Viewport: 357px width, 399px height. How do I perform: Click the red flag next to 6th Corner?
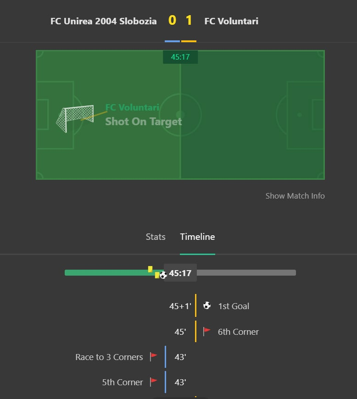[207, 331]
